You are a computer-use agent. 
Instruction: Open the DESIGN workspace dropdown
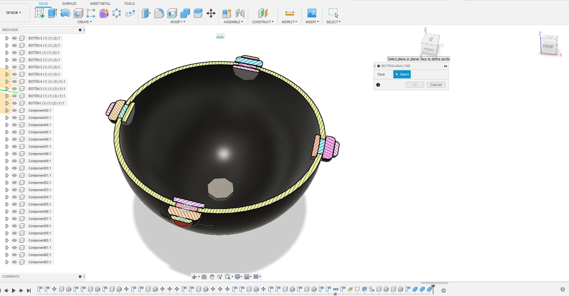point(14,13)
